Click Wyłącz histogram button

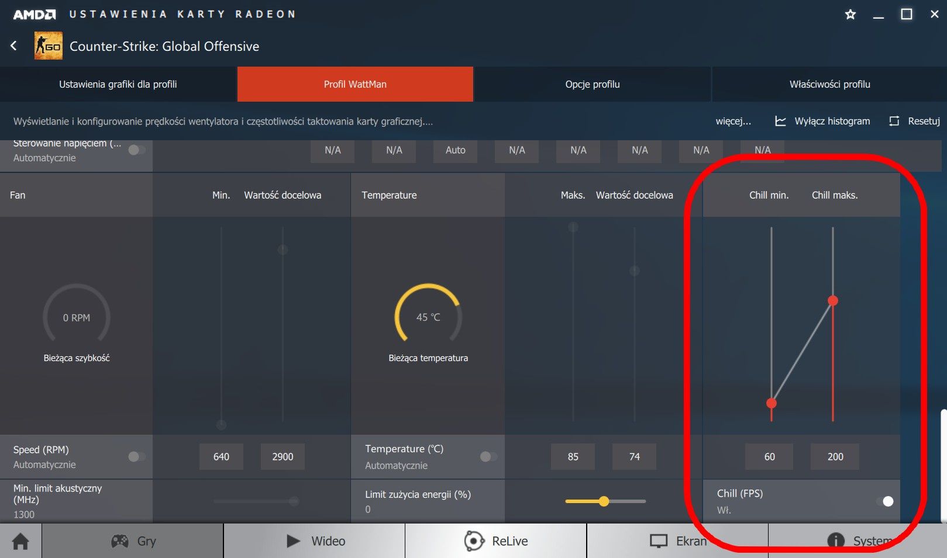(x=822, y=121)
